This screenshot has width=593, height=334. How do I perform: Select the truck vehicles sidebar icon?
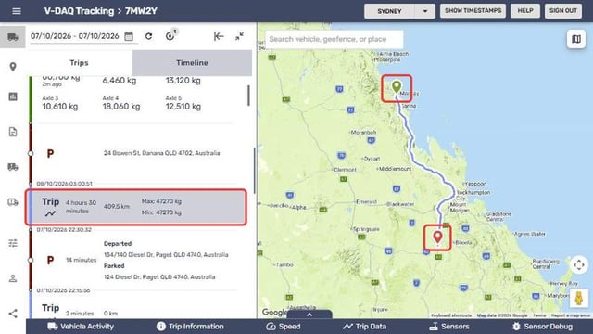13,37
